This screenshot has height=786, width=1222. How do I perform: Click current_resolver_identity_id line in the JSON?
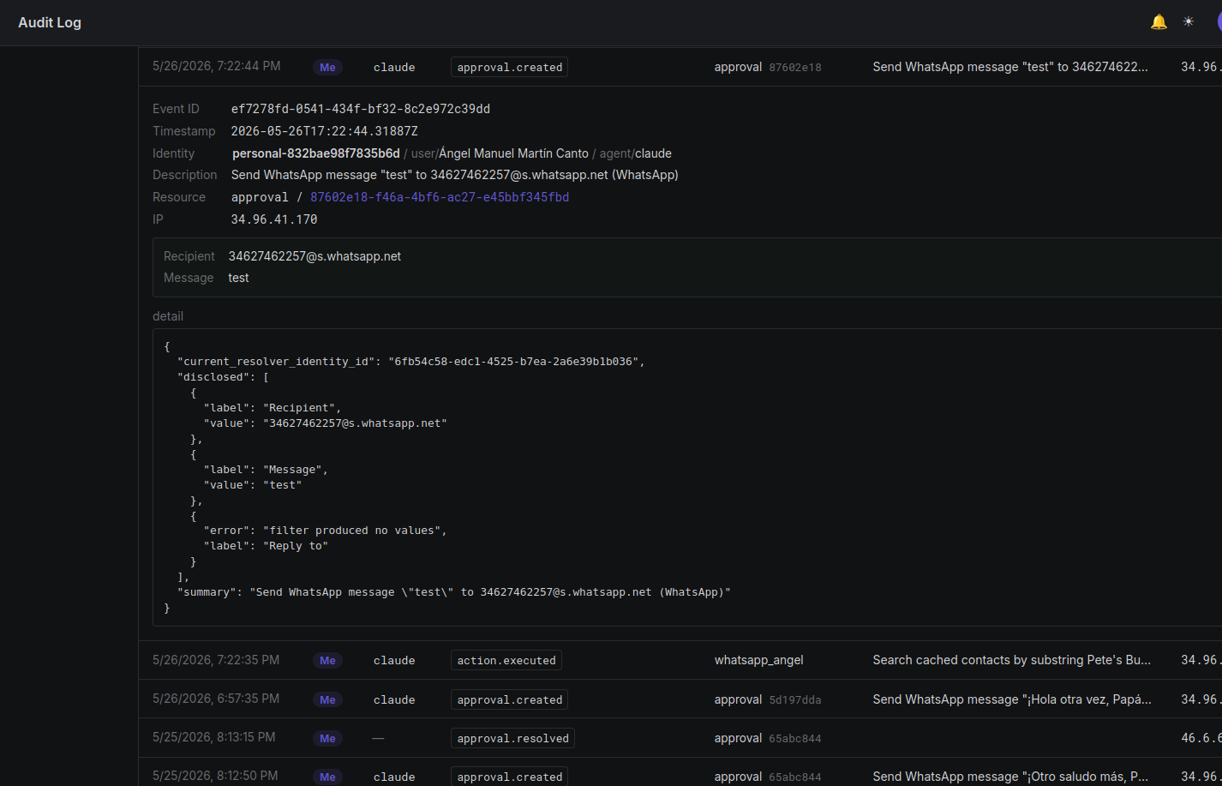point(410,362)
